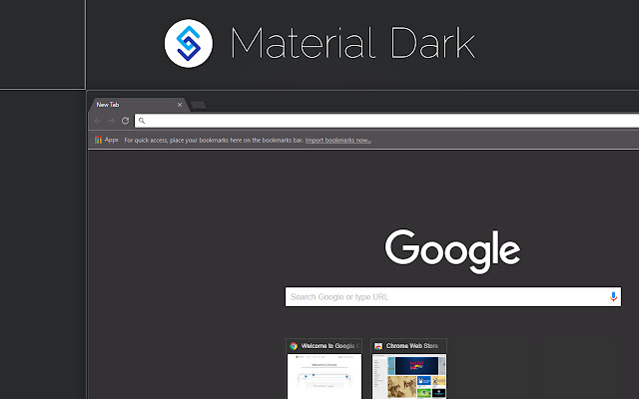Click the browser back arrow
Screen dimensions: 639x399
98,121
